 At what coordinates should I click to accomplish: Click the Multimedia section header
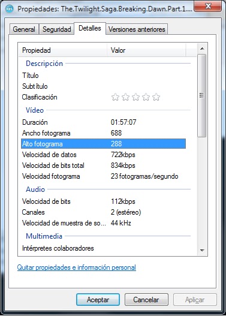point(44,236)
